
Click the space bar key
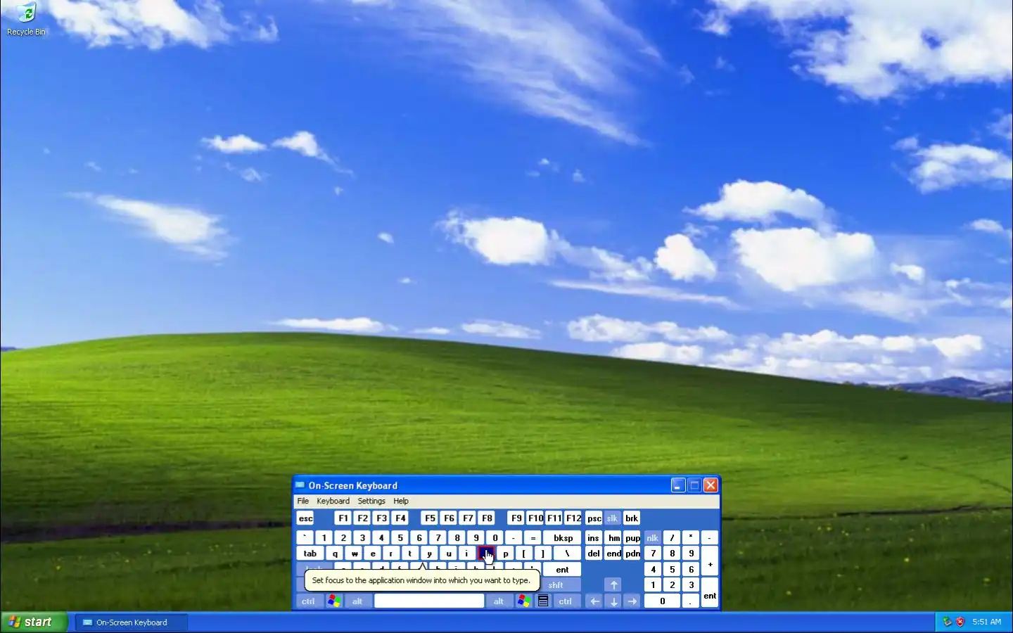(x=429, y=601)
